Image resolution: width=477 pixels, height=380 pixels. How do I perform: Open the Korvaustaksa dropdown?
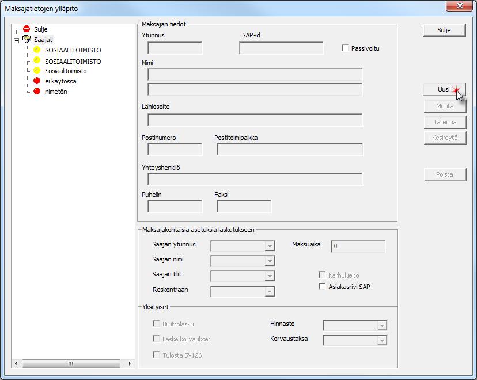382,340
